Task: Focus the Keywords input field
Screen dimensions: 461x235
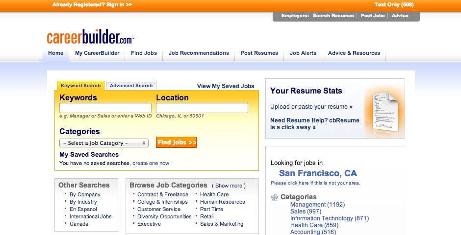Action: coord(105,108)
